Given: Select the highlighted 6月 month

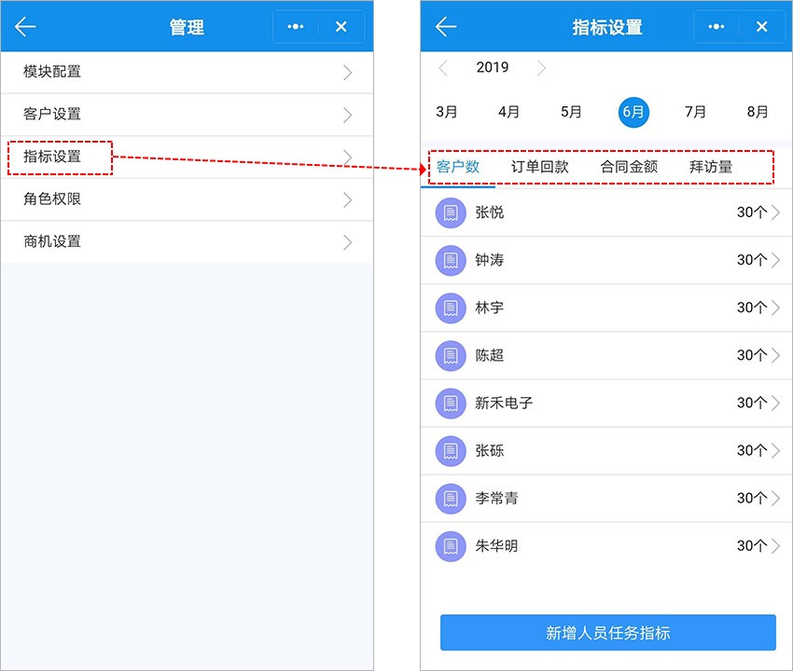Looking at the screenshot, I should pyautogui.click(x=633, y=112).
